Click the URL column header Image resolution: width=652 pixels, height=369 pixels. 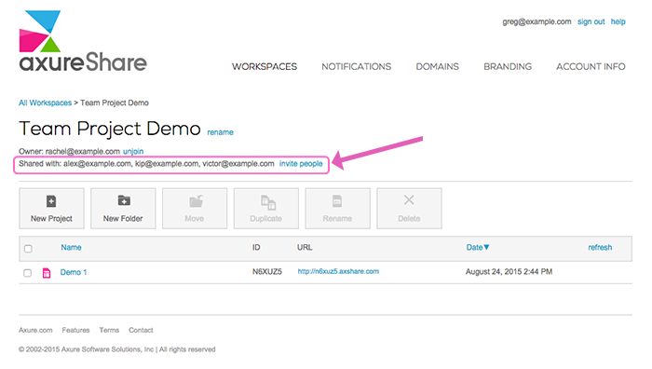click(x=305, y=247)
